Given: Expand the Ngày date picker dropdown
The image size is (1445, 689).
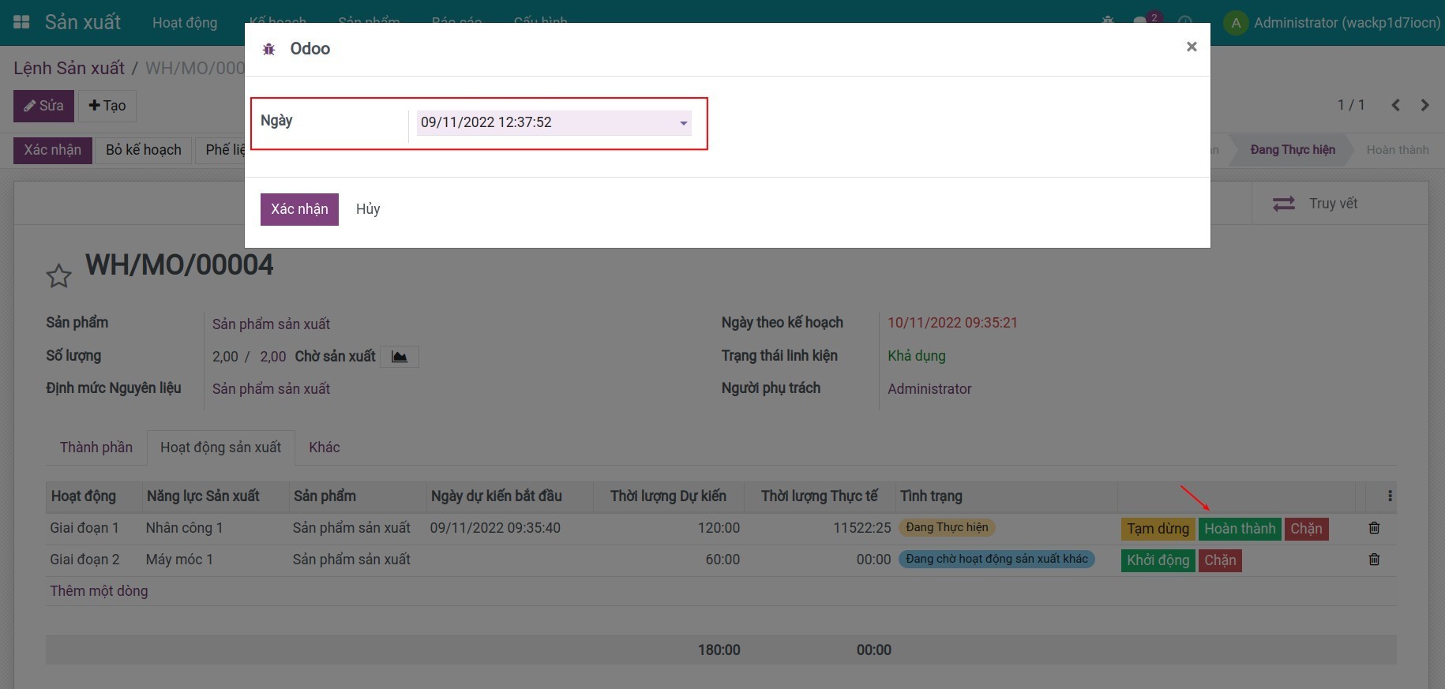Looking at the screenshot, I should 683,123.
